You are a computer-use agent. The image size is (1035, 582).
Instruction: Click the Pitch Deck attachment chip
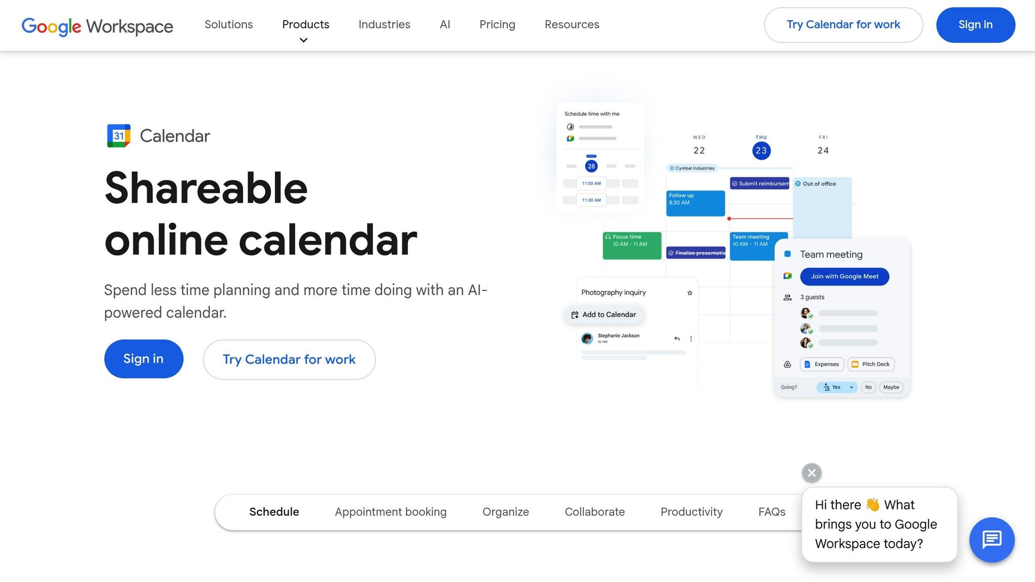[x=871, y=364]
